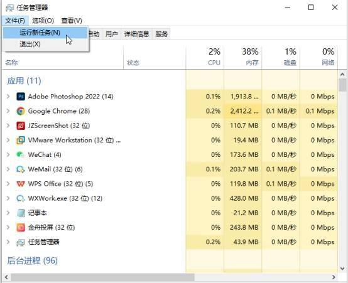
Task: Switch to the 服务 tab
Action: 161,34
